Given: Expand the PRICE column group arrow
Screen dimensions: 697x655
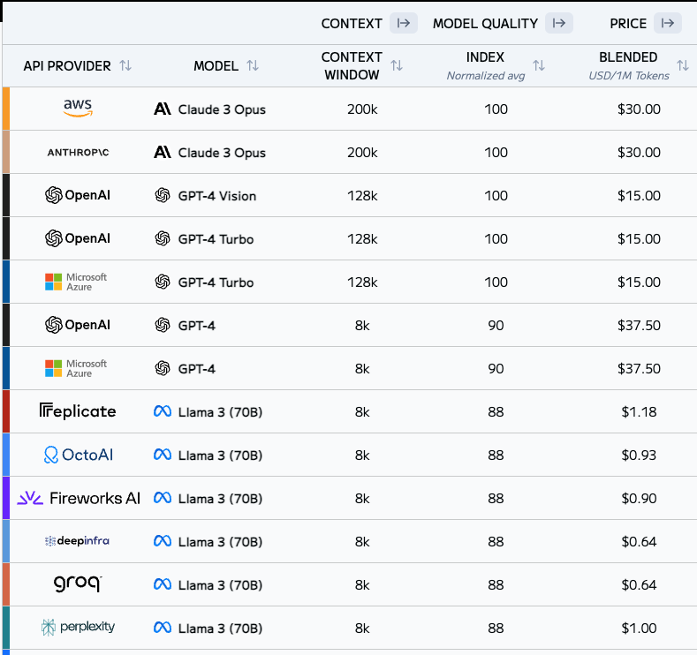Looking at the screenshot, I should tap(667, 23).
